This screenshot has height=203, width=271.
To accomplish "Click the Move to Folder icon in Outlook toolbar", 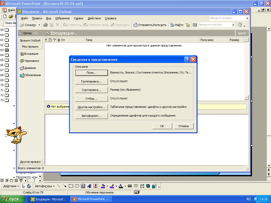I will [x=52, y=25].
